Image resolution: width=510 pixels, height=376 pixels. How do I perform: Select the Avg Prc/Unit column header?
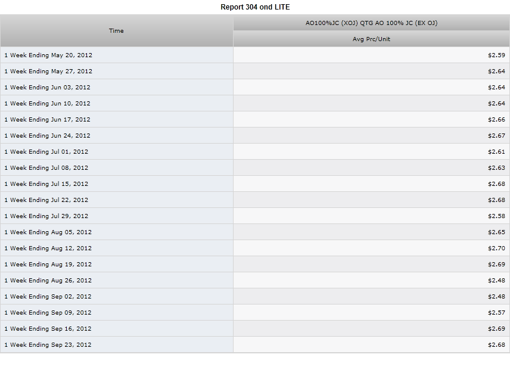click(371, 39)
